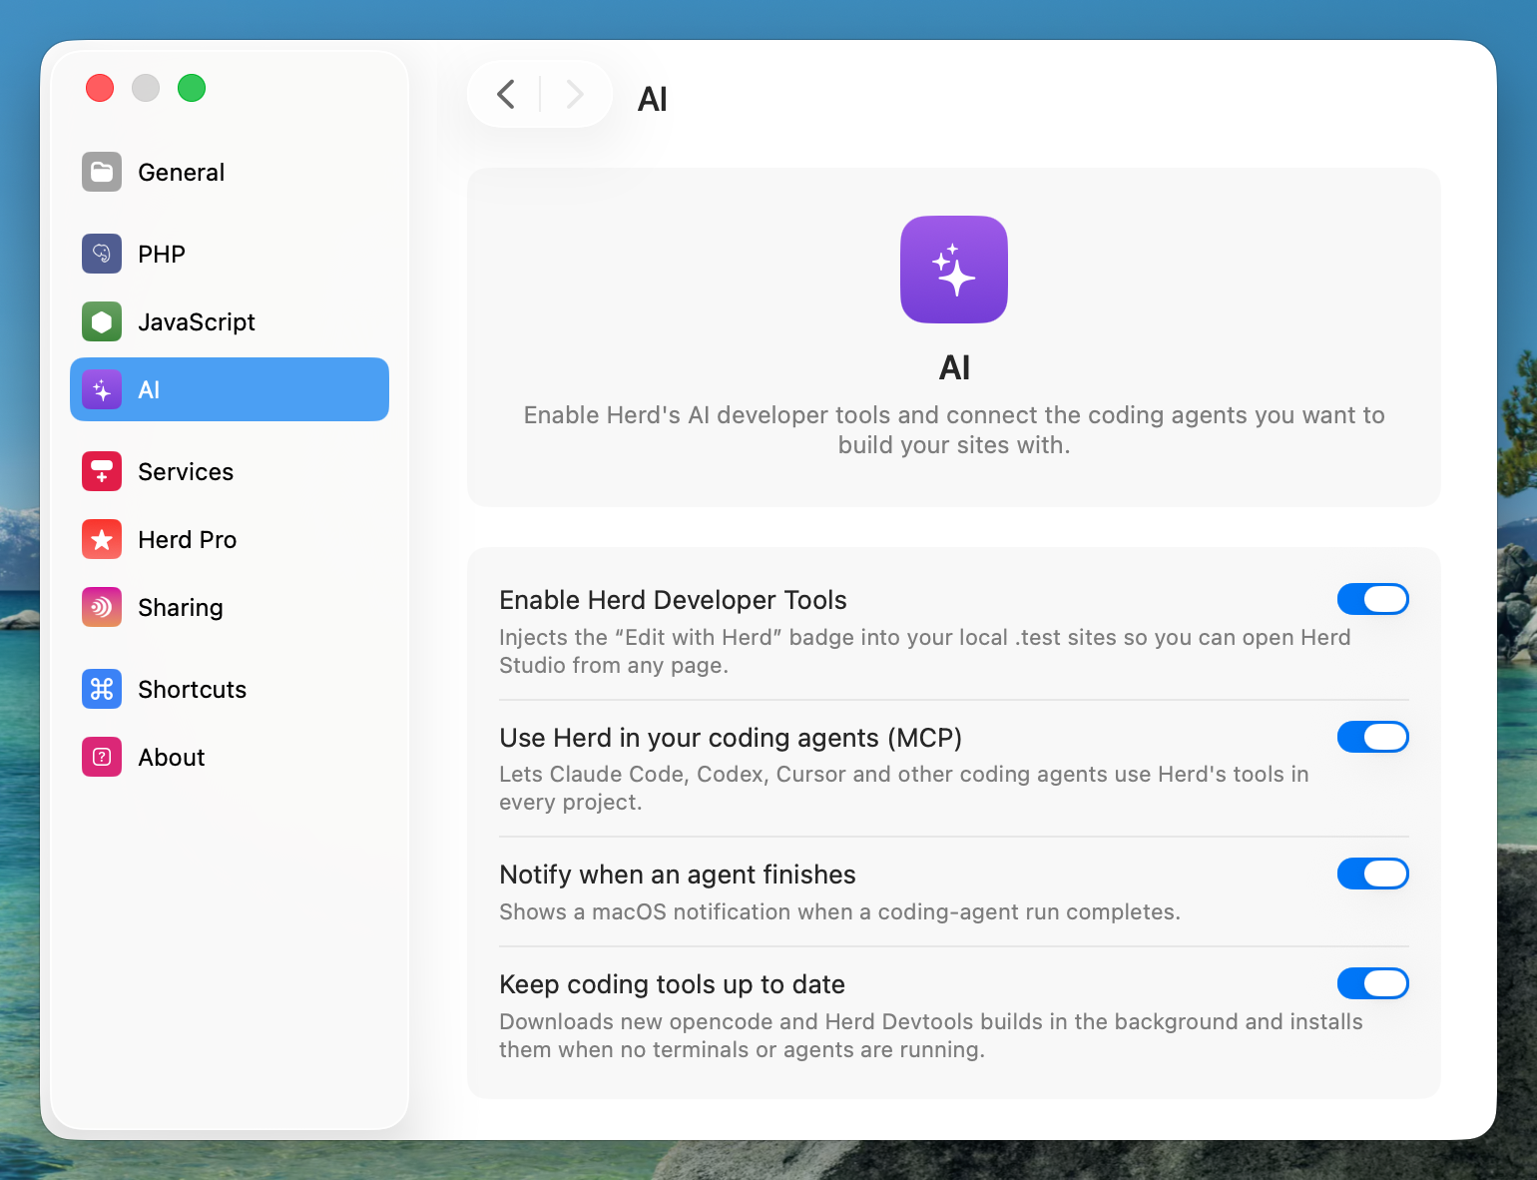The width and height of the screenshot is (1537, 1180).
Task: Click the AI sparkle icon in sidebar
Action: tap(102, 389)
